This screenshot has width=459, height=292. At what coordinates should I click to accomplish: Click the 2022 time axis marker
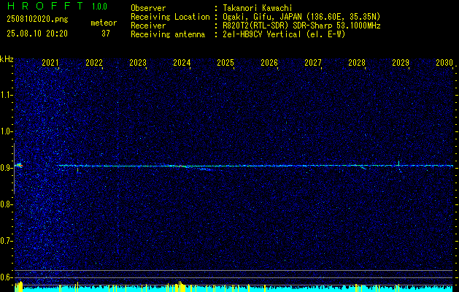point(94,63)
